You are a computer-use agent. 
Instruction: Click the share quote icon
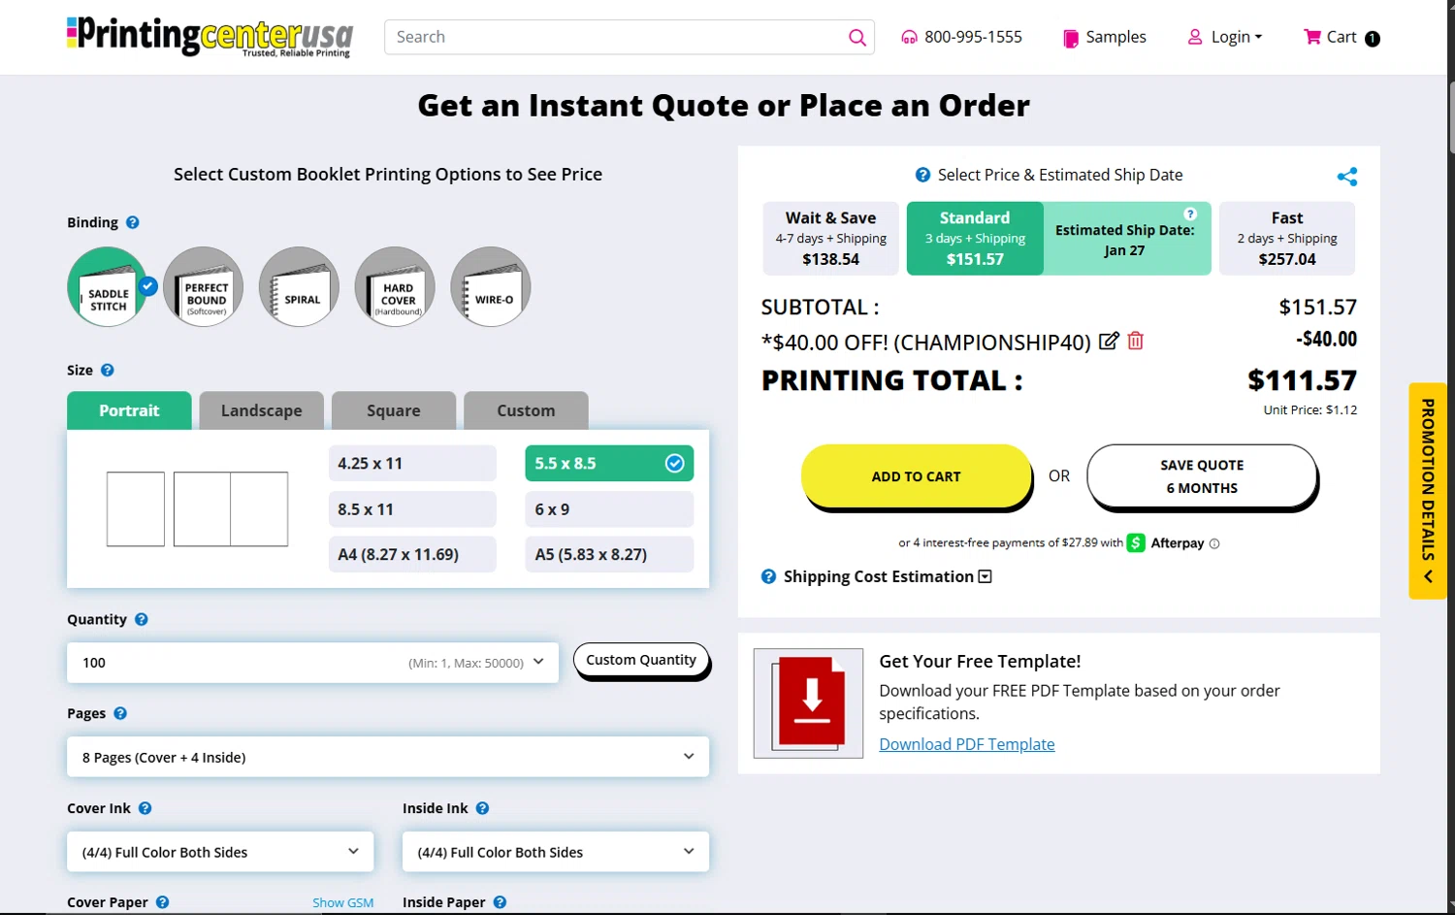coord(1347,177)
